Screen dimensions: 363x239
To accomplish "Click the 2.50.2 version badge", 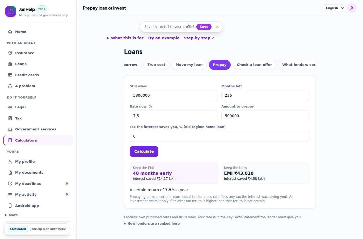I will (x=42, y=9).
